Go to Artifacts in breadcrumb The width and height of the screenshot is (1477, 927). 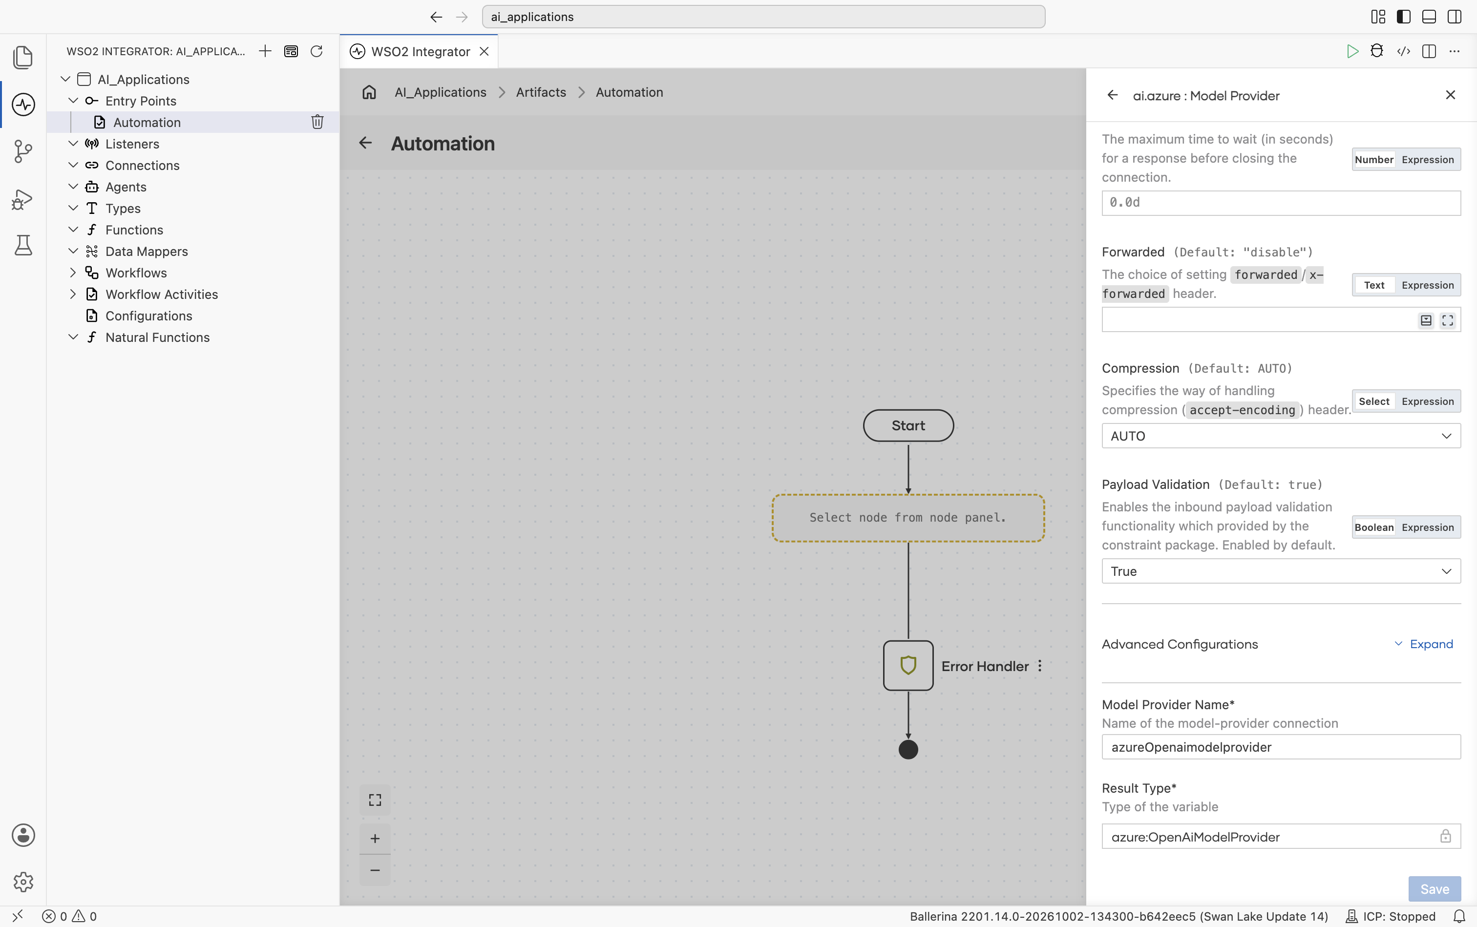click(x=541, y=92)
